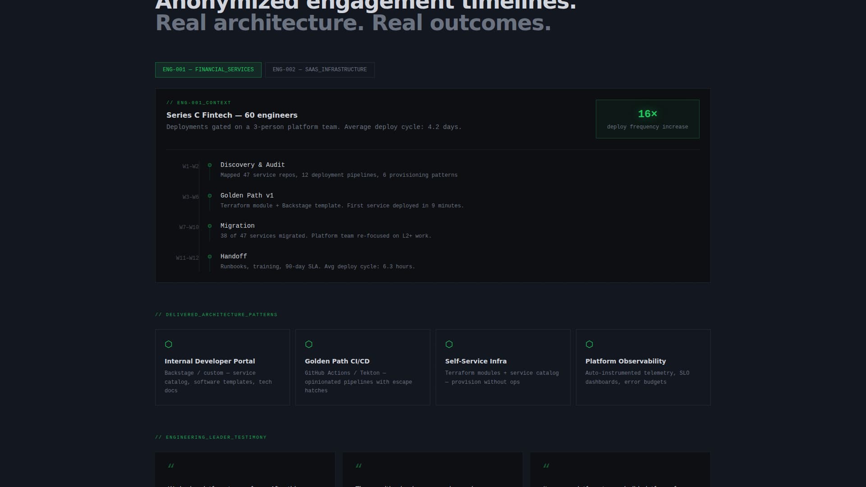Click hexagon icon on Internal Developer Portal card
Screen dimensions: 866x487
169,344
